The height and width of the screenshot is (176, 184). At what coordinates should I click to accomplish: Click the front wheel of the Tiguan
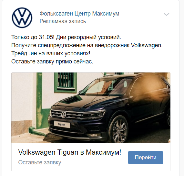tap(119, 130)
